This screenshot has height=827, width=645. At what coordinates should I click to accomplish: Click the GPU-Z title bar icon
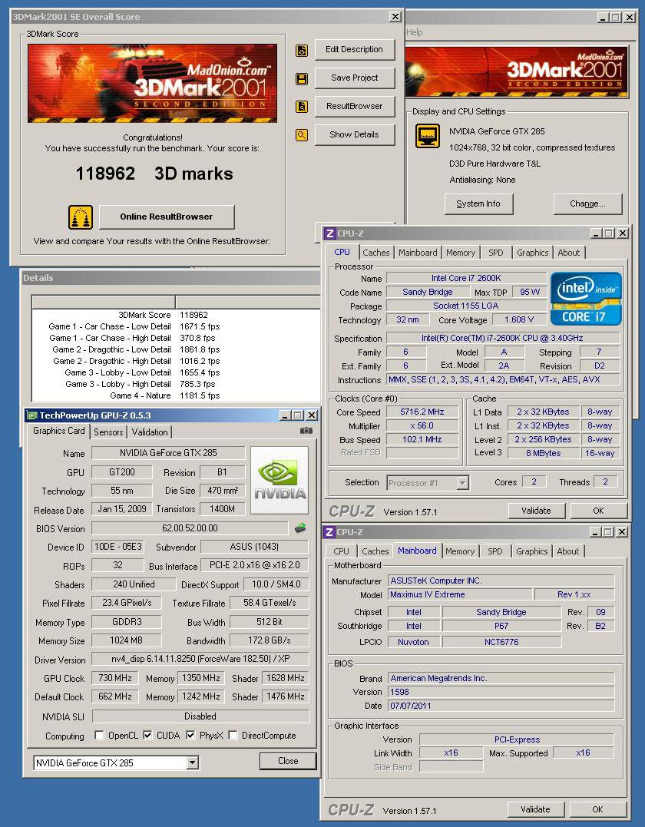[x=33, y=415]
